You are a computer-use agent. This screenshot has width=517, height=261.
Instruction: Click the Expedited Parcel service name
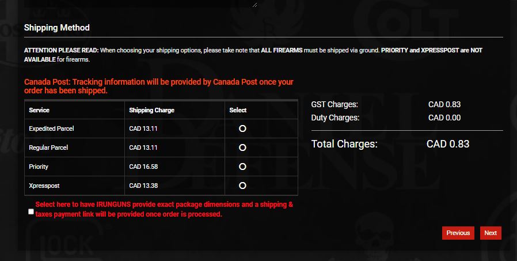click(x=51, y=128)
